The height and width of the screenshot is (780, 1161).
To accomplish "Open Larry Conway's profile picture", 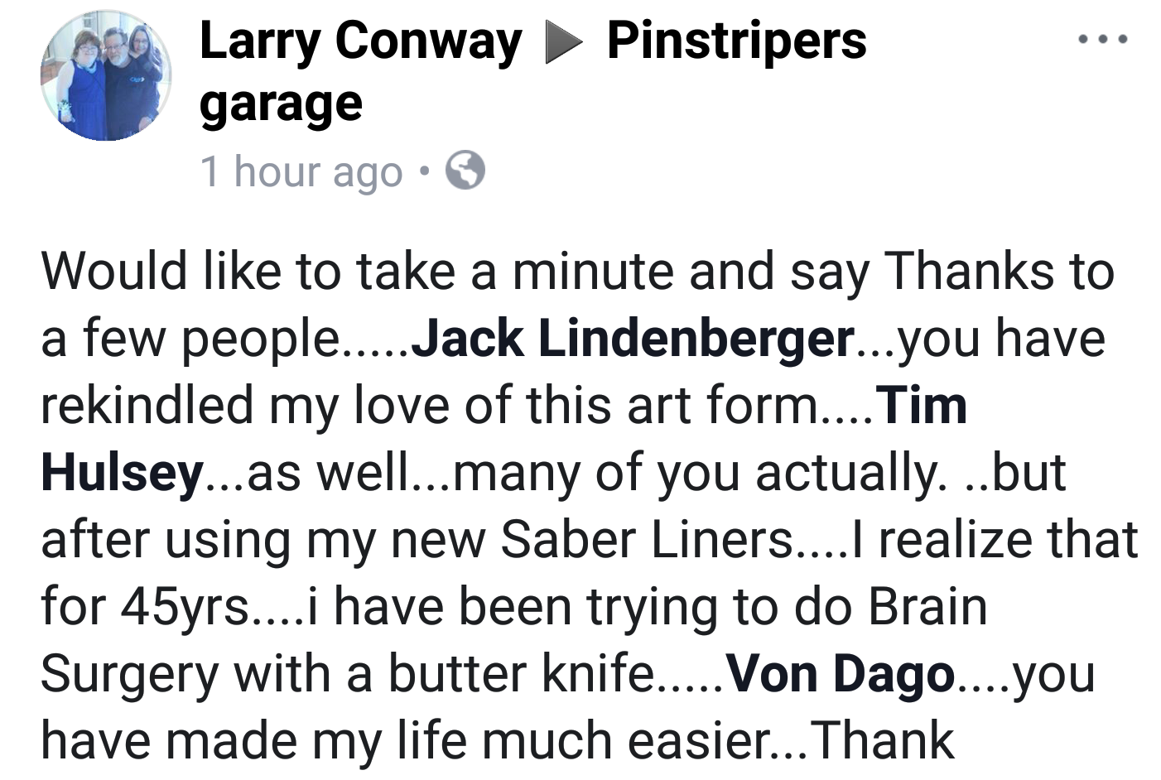I will click(106, 76).
